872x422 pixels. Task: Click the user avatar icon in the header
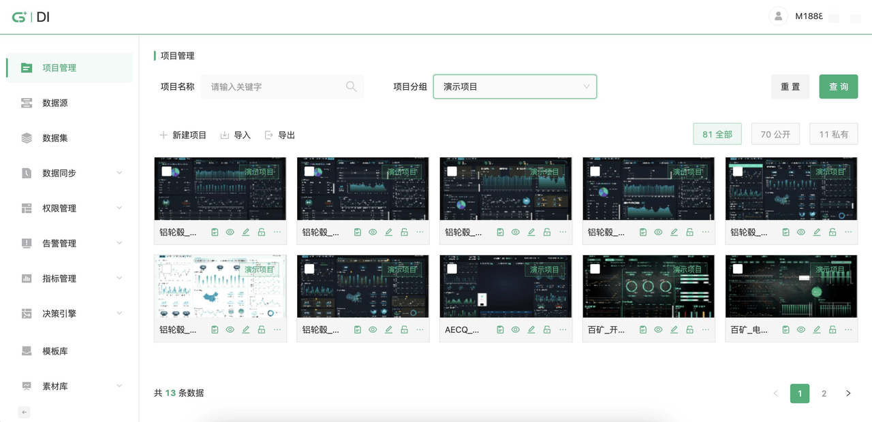pyautogui.click(x=778, y=16)
